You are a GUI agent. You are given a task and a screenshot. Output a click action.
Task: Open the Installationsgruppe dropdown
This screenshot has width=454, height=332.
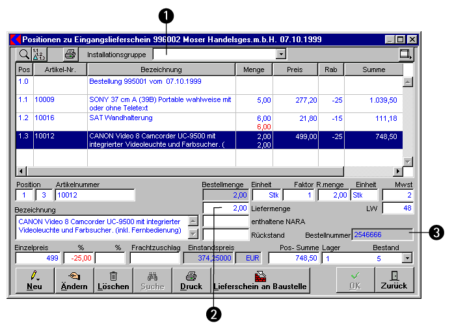point(281,55)
